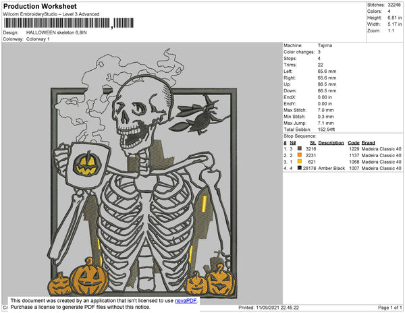Click the Trims value 22
This screenshot has height=313, width=405.
coord(320,65)
